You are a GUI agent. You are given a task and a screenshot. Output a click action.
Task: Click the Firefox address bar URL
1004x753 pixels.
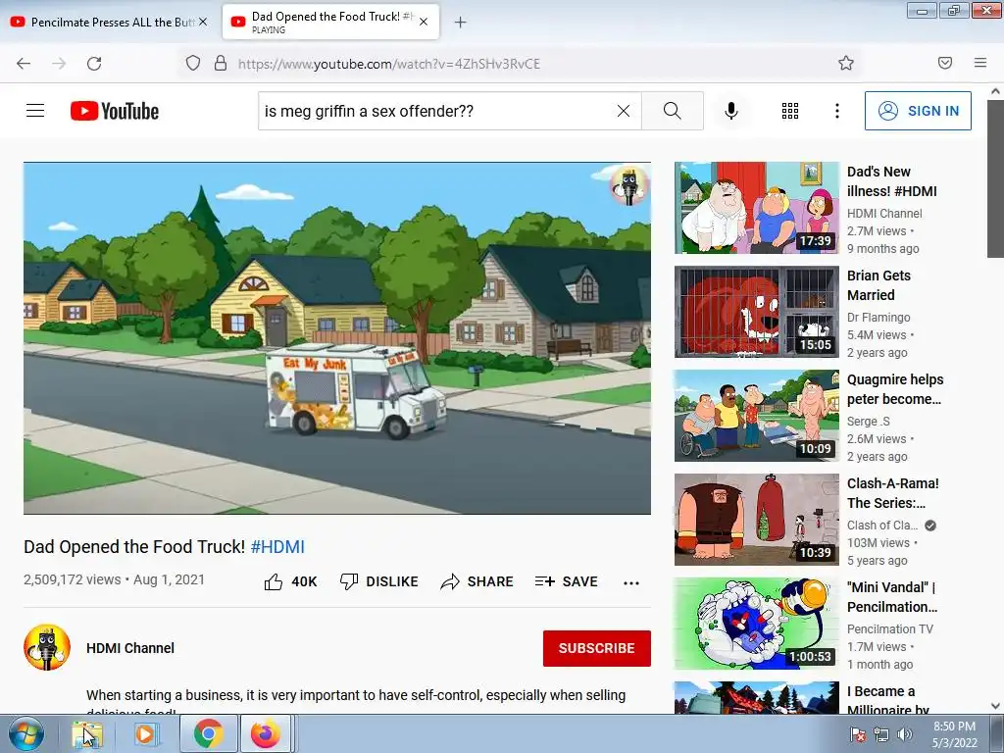click(389, 64)
